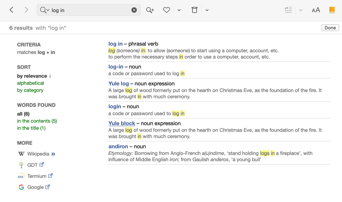
Task: Sort results alphabetically
Action: (30, 83)
